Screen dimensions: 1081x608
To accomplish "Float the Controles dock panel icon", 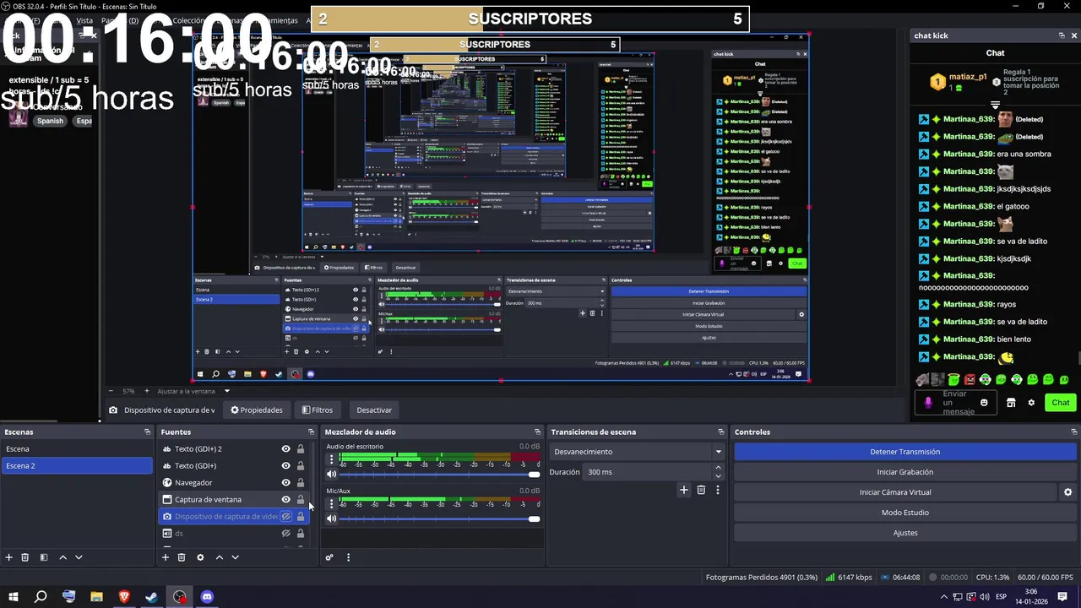I will [x=1074, y=432].
